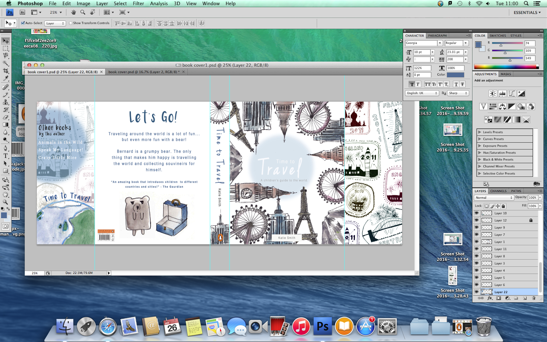Image resolution: width=547 pixels, height=342 pixels.
Task: Add a layer mask from the Layers panel
Action: 499,298
